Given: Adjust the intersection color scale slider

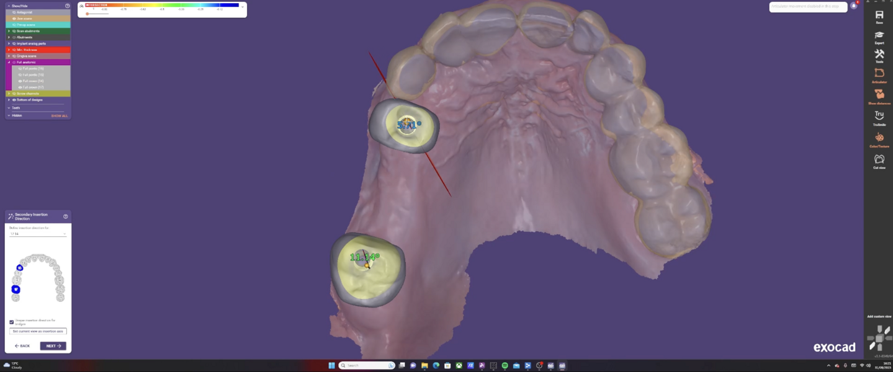Looking at the screenshot, I should (88, 14).
